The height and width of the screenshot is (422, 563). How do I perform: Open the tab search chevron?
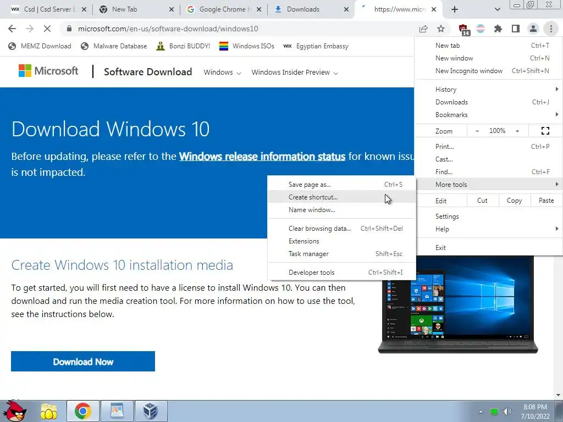[497, 9]
